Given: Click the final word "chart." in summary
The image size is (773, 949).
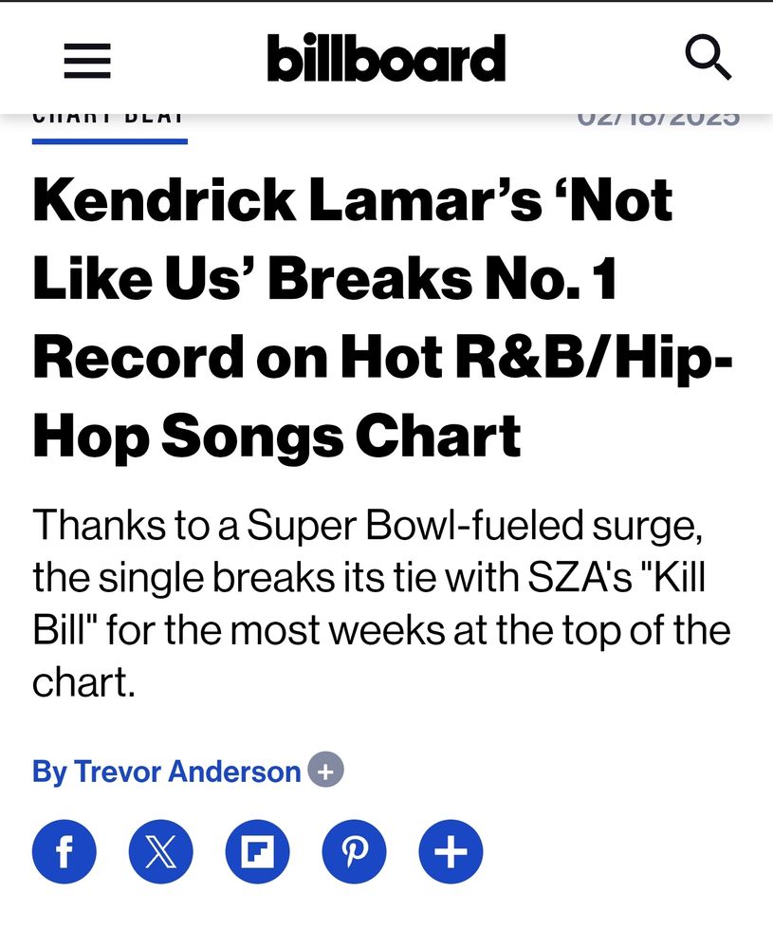Looking at the screenshot, I should pos(83,682).
